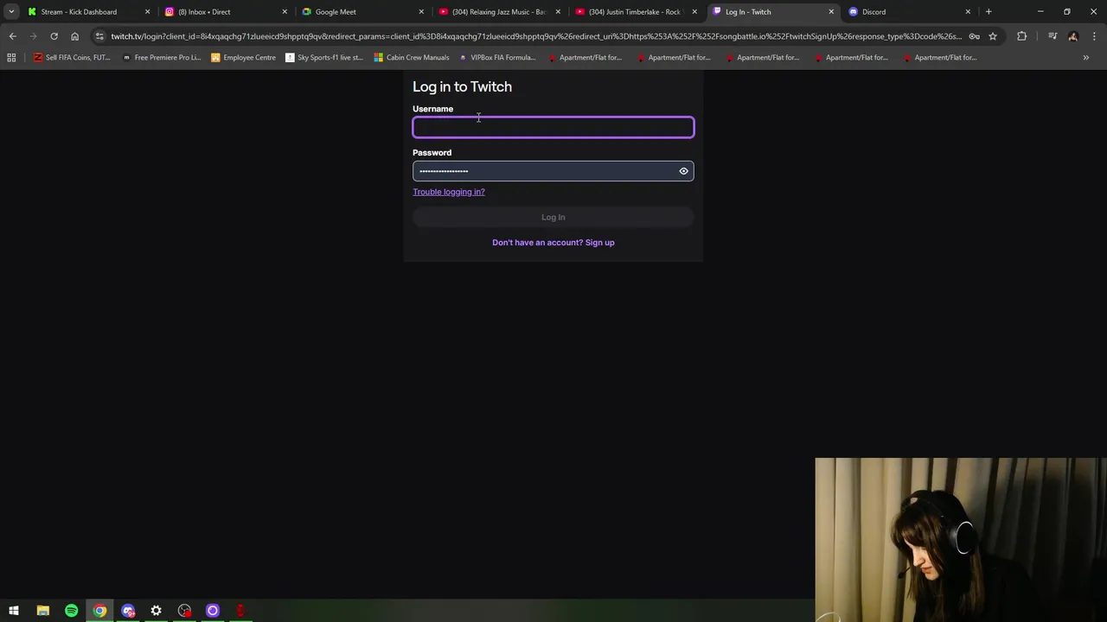Viewport: 1107px width, 622px height.
Task: Open the tab search dropdown arrow
Action: pos(11,12)
